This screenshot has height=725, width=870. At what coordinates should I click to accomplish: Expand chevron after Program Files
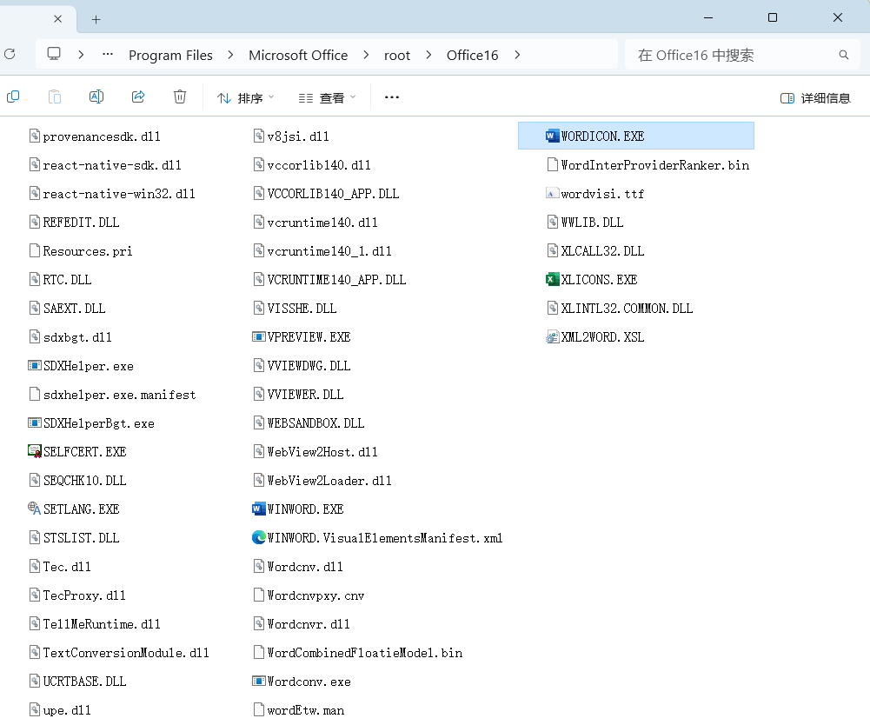click(x=230, y=55)
